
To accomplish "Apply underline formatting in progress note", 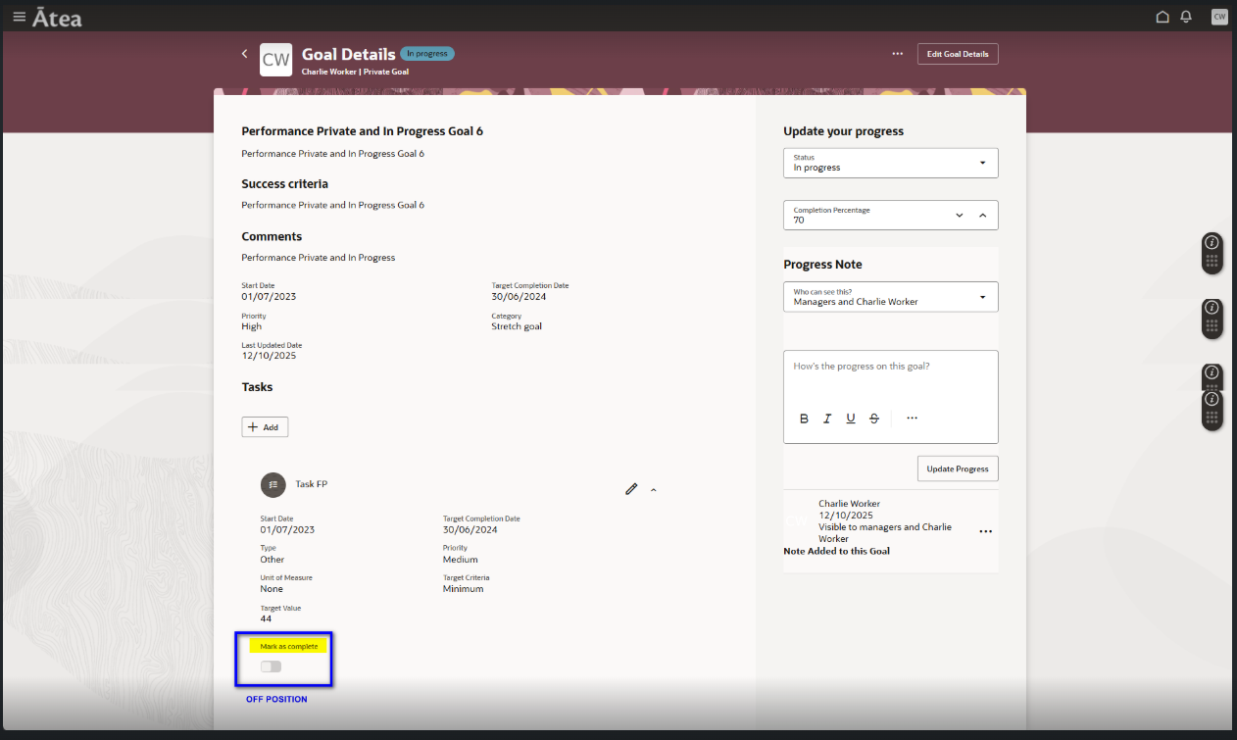I will 851,419.
